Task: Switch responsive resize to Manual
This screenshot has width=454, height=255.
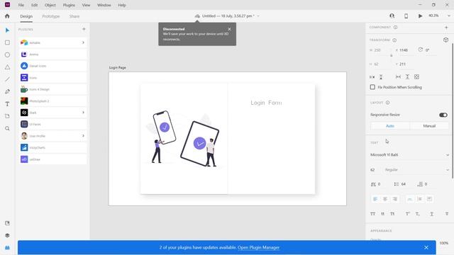Action: pyautogui.click(x=429, y=126)
